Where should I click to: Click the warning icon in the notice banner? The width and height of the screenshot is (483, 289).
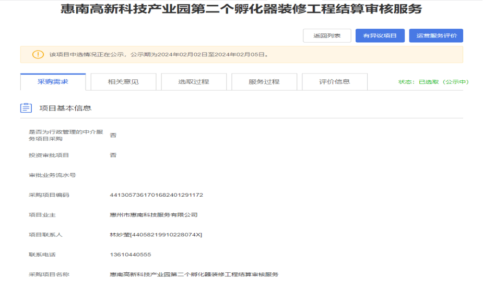tap(38, 54)
